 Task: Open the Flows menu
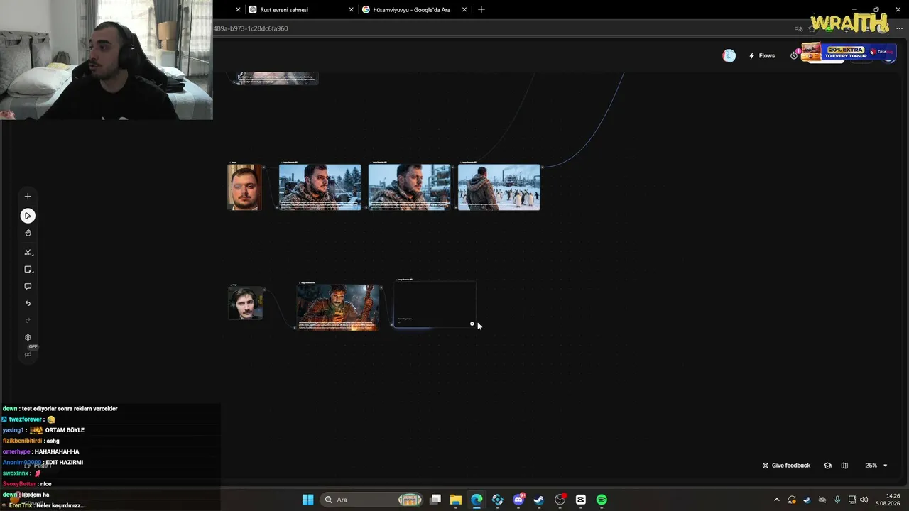[762, 56]
